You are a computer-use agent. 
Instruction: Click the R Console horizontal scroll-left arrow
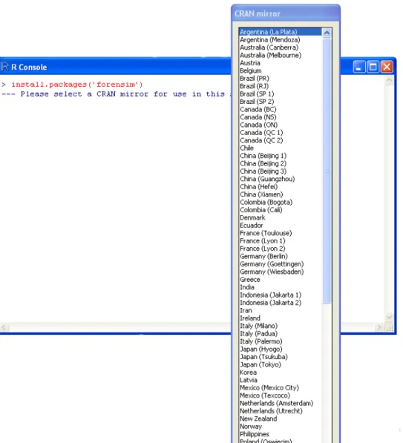pos(4,327)
